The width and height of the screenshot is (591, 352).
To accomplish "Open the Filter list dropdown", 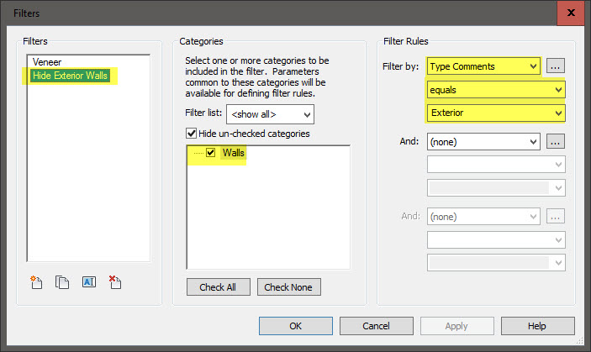I will pos(269,113).
